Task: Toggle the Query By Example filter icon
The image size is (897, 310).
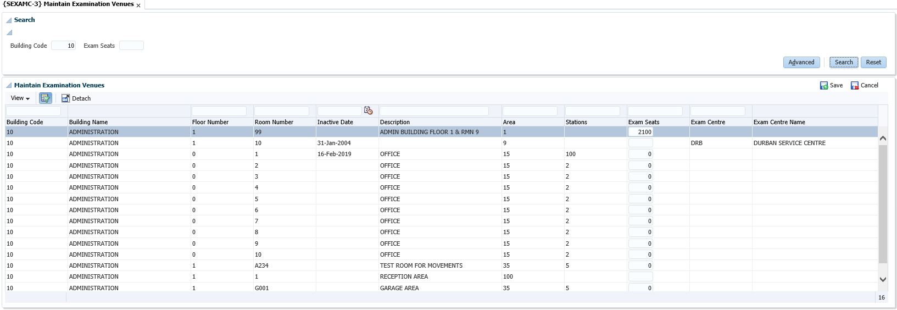Action: coord(45,98)
